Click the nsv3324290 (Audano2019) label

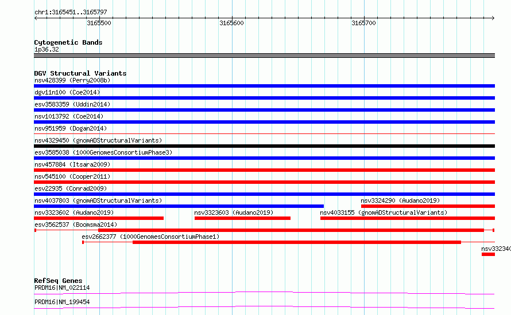click(x=400, y=200)
